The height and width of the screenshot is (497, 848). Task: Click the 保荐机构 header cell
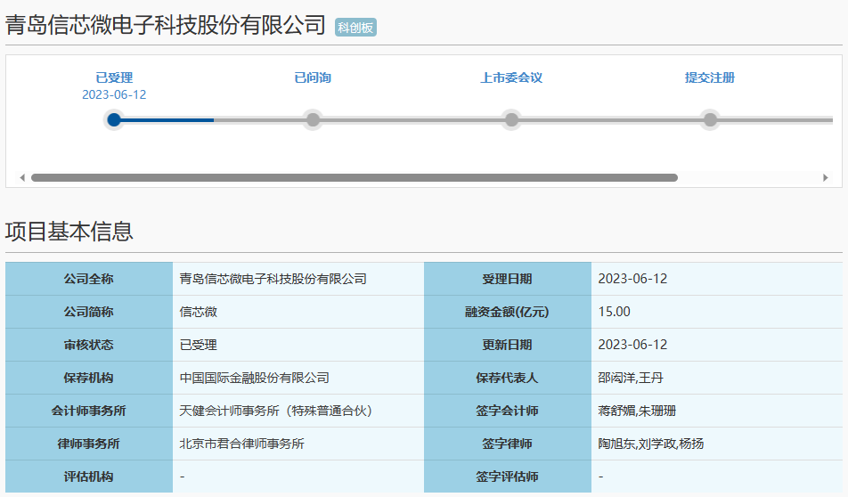[x=89, y=378]
